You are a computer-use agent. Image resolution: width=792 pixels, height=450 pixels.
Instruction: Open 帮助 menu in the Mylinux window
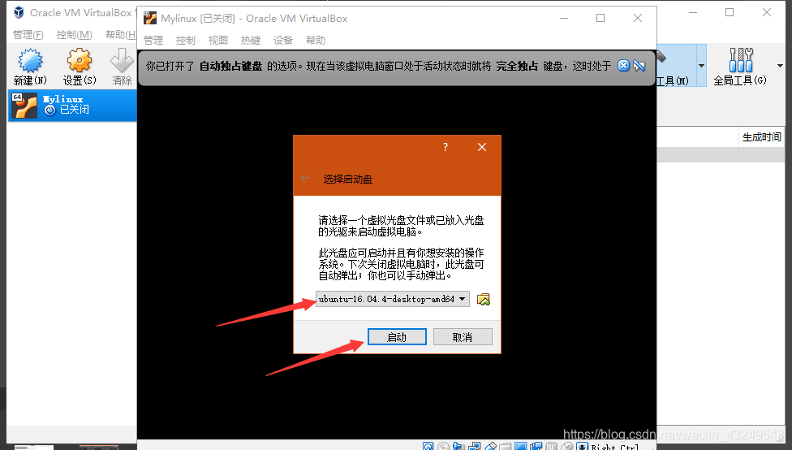(315, 40)
